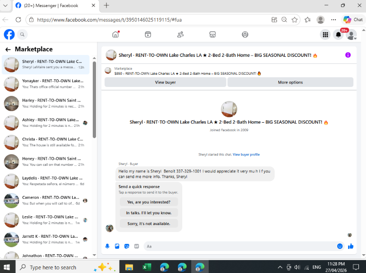The width and height of the screenshot is (366, 273).
Task: Open a new browser tab
Action: pos(106,5)
